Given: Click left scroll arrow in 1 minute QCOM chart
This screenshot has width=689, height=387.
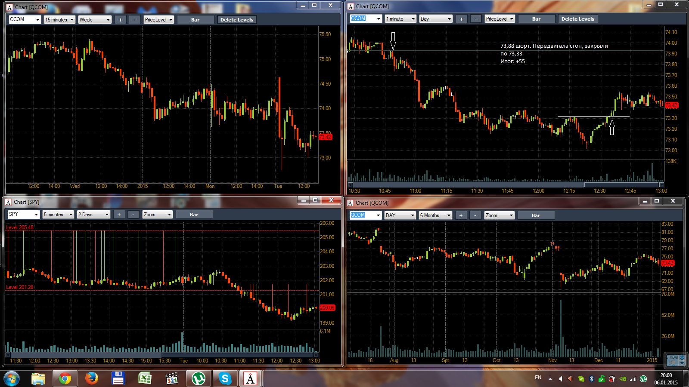Looking at the screenshot, I should 350,185.
